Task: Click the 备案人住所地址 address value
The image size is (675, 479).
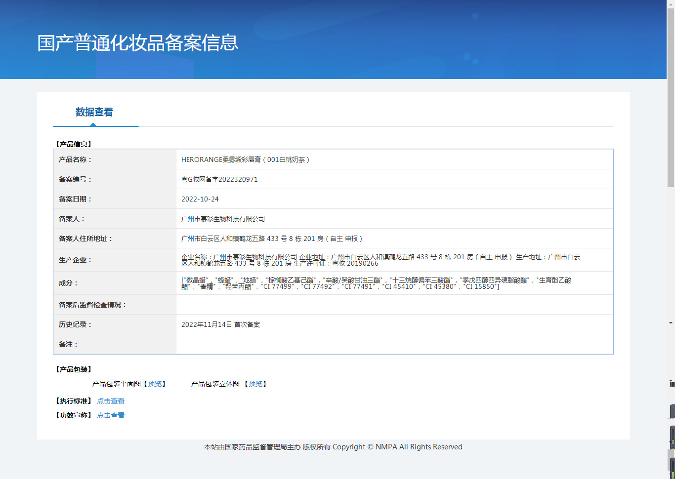Action: click(272, 239)
